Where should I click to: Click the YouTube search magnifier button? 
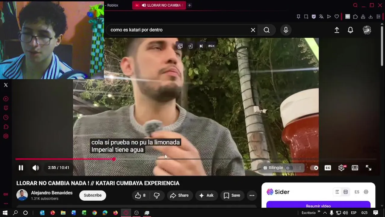tap(266, 30)
